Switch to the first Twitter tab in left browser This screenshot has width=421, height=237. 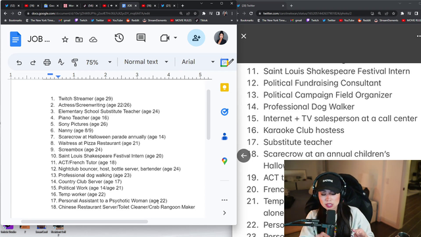12,6
